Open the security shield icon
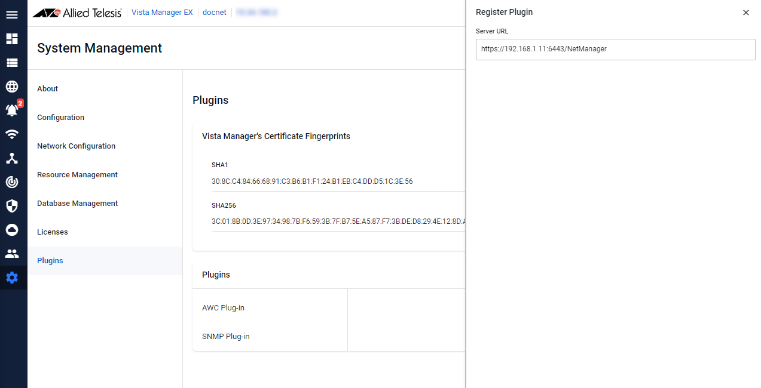This screenshot has height=388, width=761. [12, 206]
